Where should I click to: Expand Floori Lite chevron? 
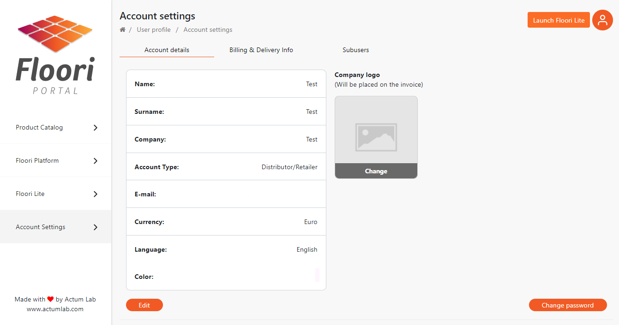(96, 194)
